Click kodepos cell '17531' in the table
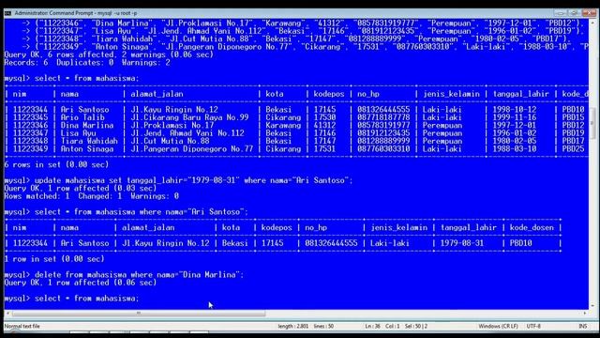This screenshot has height=338, width=600. 324,148
